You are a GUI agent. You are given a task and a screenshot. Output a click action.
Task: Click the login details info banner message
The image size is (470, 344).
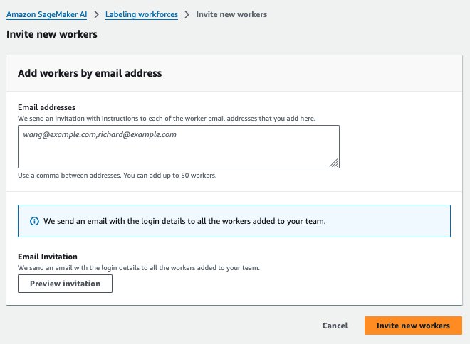pos(184,221)
